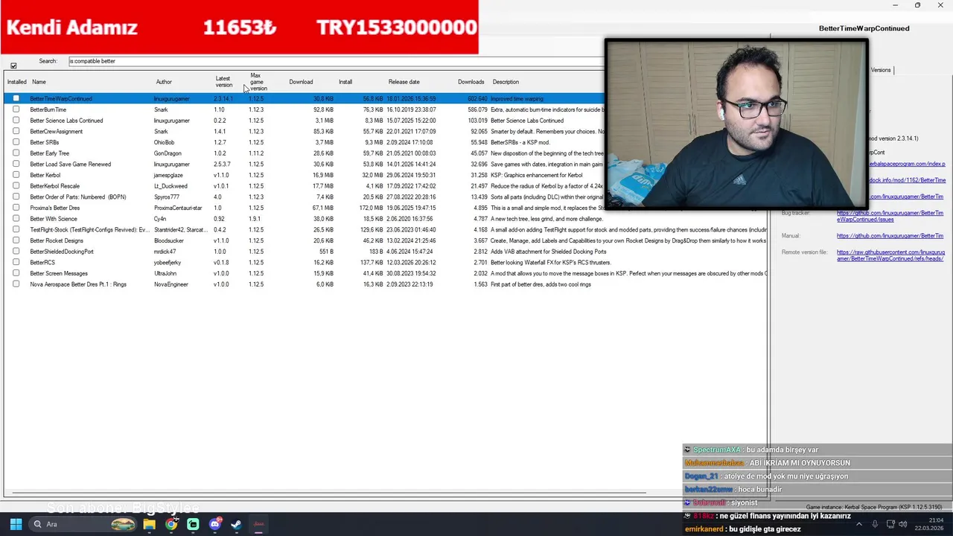The height and width of the screenshot is (536, 953).
Task: Sort by Latest version column
Action: (223, 82)
